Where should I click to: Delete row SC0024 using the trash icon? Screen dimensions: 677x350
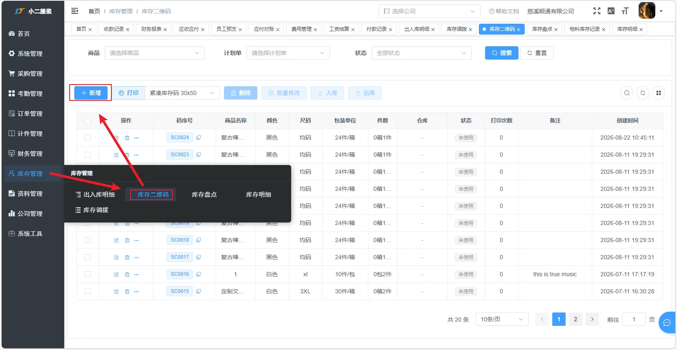(x=127, y=138)
